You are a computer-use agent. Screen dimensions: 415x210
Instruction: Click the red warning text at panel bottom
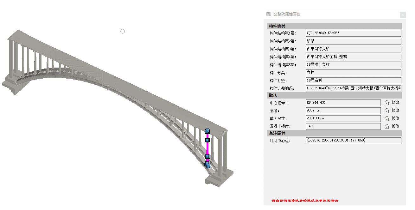(306, 200)
